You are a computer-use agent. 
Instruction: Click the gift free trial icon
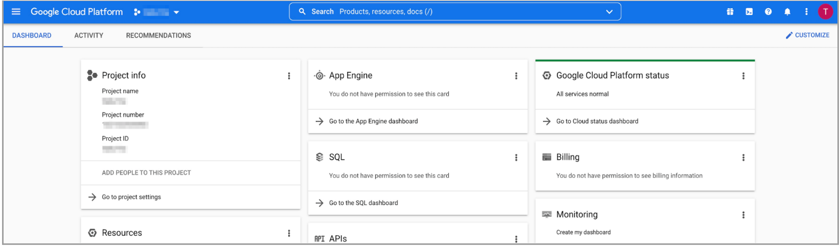[730, 12]
